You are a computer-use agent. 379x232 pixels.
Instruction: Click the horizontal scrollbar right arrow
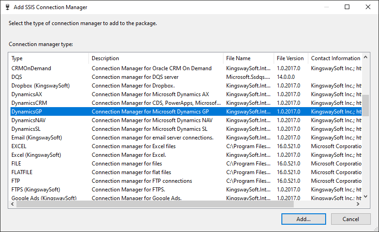[x=358, y=204]
